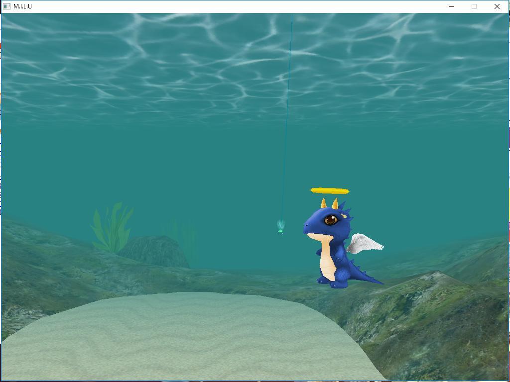Click the dragon's large brown eye
This screenshot has width=510, height=382.
tap(330, 219)
